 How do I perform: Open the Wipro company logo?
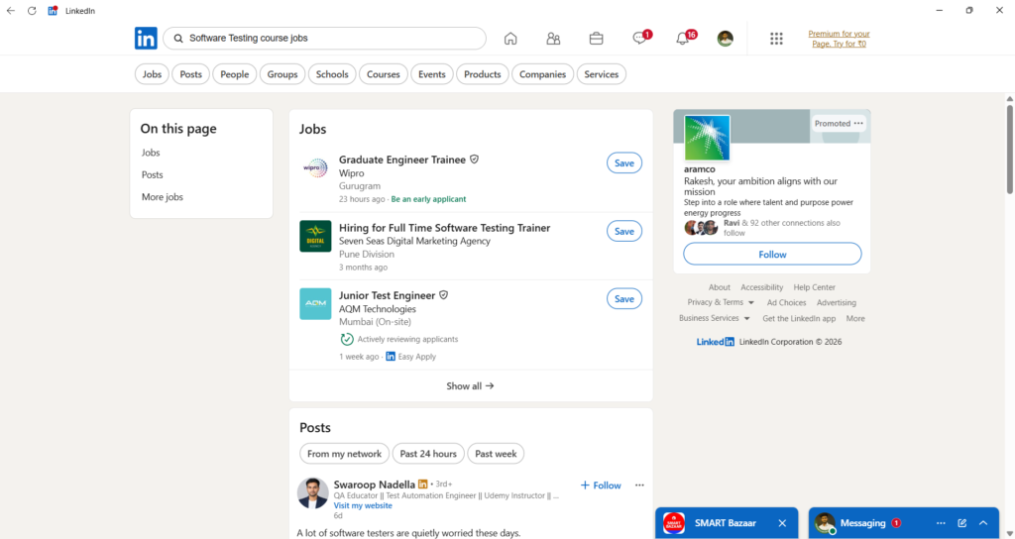click(315, 168)
